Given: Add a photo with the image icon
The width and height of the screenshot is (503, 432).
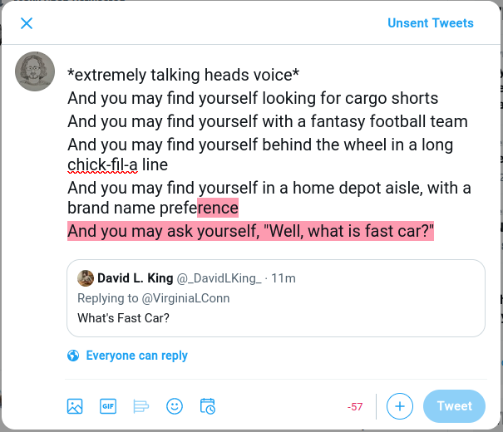Looking at the screenshot, I should pyautogui.click(x=75, y=406).
